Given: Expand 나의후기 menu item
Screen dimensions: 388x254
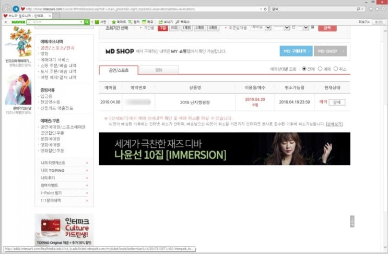Looking at the screenshot, I should [x=64, y=178].
